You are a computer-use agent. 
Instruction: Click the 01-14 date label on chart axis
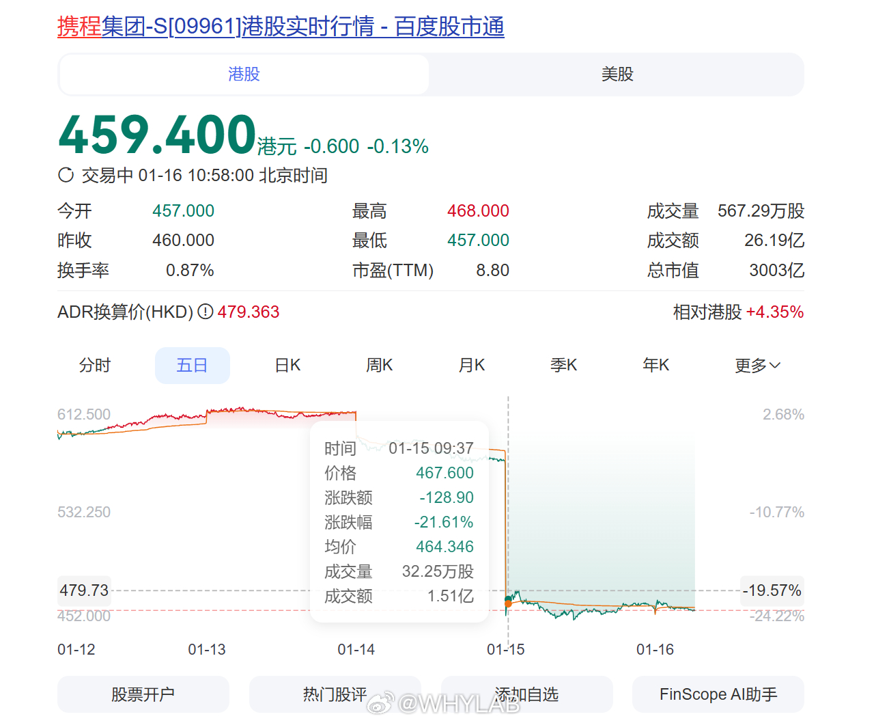(356, 649)
